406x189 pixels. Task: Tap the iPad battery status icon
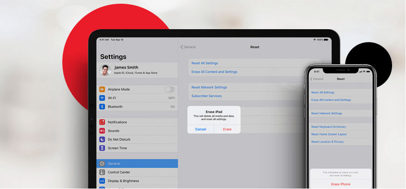pyautogui.click(x=326, y=40)
